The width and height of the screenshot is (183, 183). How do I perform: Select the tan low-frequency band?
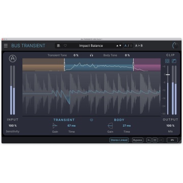pyautogui.click(x=43, y=65)
